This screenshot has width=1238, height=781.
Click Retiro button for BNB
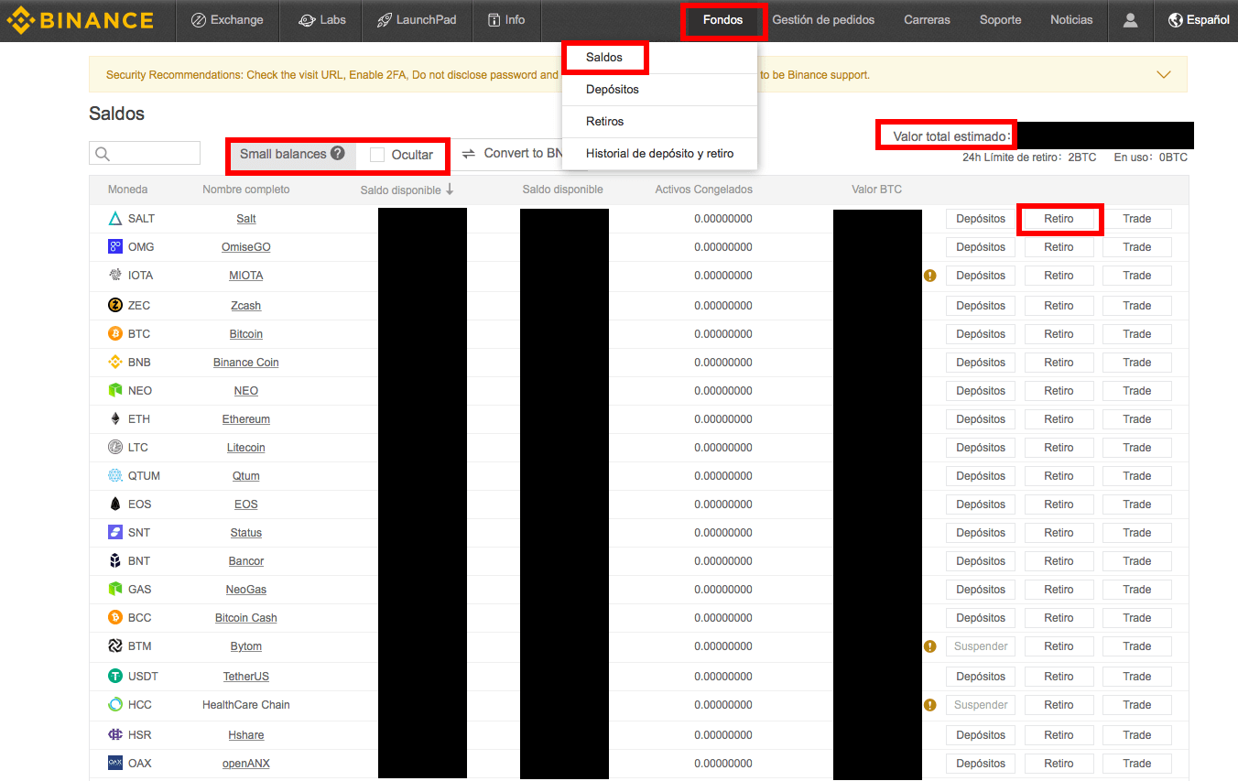1059,363
